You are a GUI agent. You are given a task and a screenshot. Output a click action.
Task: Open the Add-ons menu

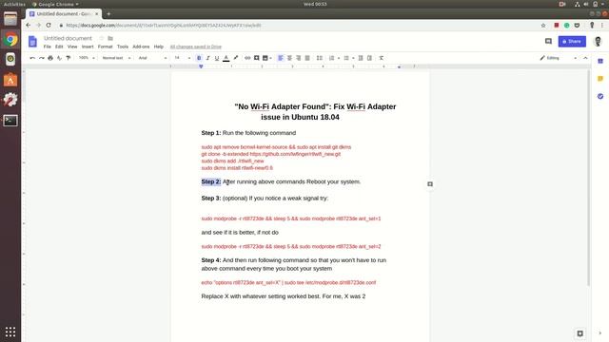point(141,47)
